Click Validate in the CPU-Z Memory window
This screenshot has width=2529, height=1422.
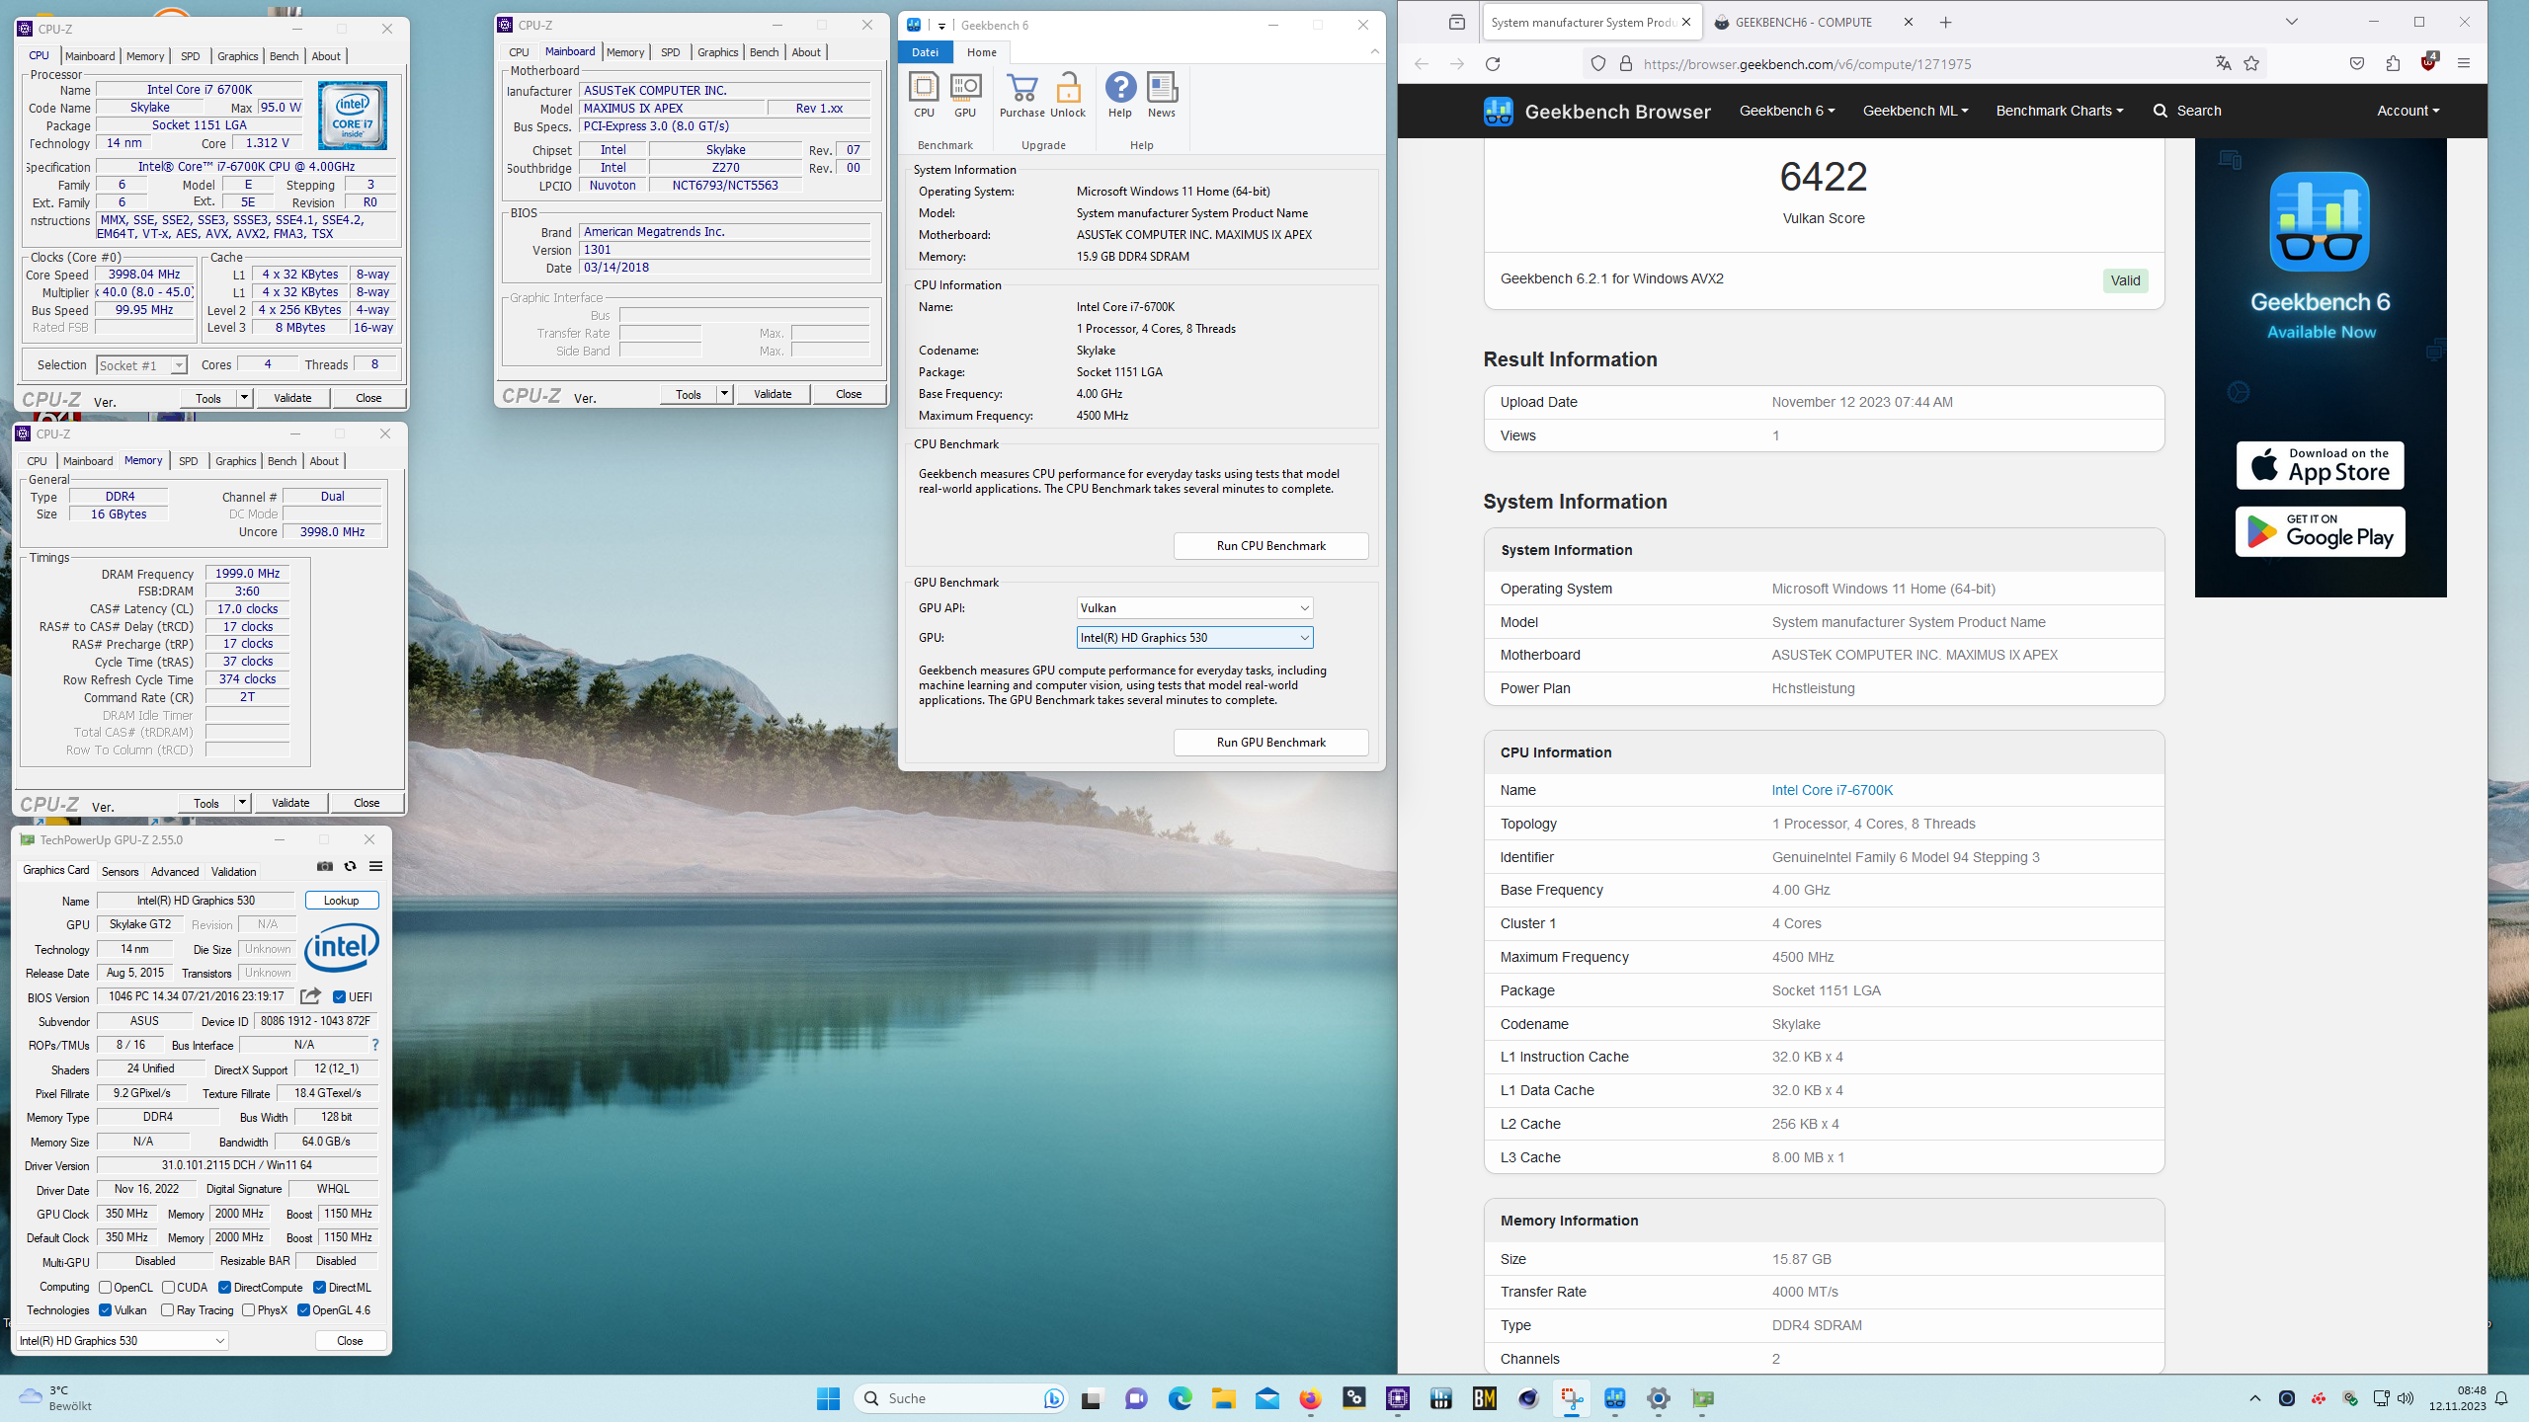(x=290, y=803)
